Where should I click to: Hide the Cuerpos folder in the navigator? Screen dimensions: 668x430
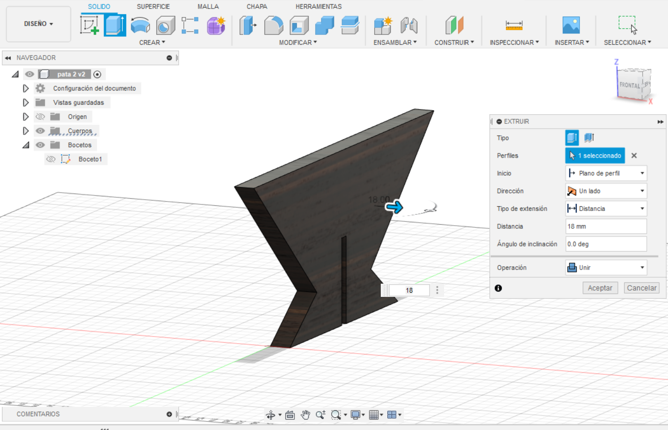(40, 131)
